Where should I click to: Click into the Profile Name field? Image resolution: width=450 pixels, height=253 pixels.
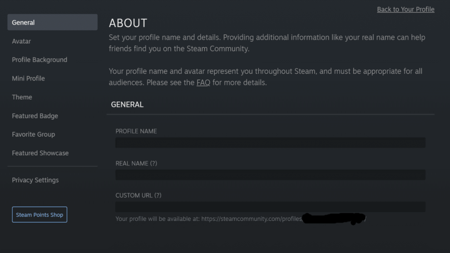(x=270, y=143)
